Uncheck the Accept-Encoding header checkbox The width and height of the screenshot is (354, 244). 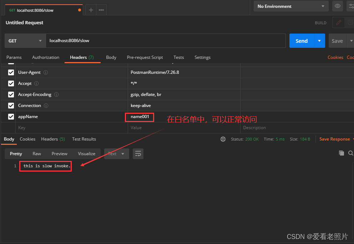click(x=11, y=95)
